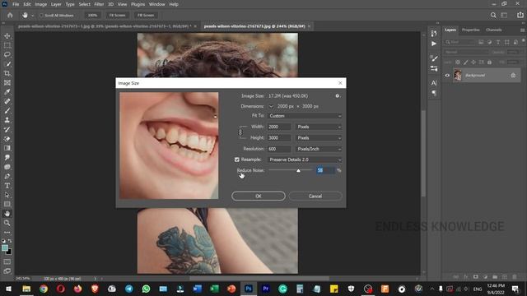The width and height of the screenshot is (527, 296).
Task: Open the Image menu
Action: pyautogui.click(x=41, y=4)
